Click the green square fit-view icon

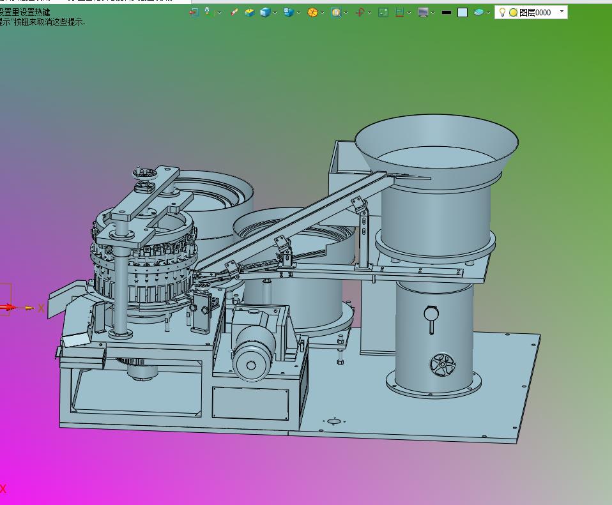[x=383, y=12]
